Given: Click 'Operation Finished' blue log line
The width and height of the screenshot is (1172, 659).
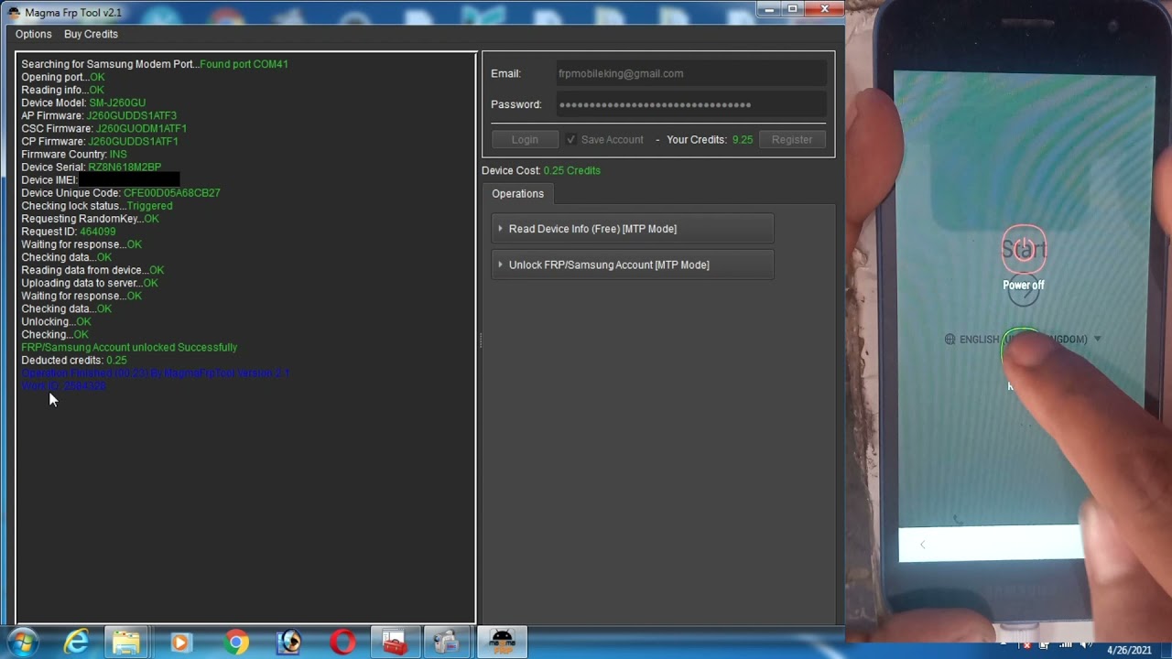Looking at the screenshot, I should [156, 373].
